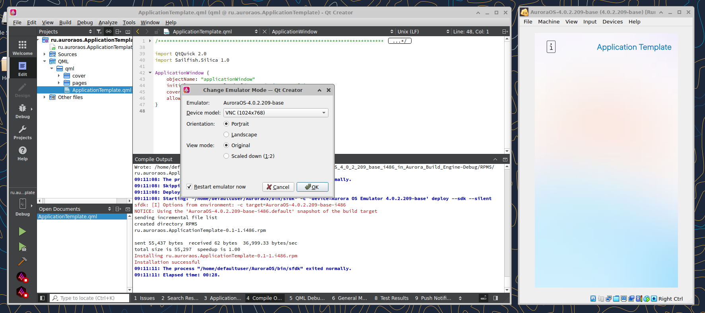Image resolution: width=705 pixels, height=313 pixels.
Task: Click Cancel in Change Emulator Mode dialog
Action: 278,187
